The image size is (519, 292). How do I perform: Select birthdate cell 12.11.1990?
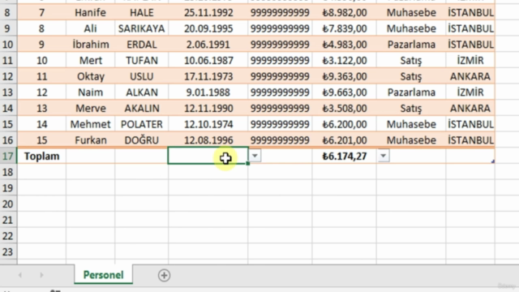pos(208,108)
